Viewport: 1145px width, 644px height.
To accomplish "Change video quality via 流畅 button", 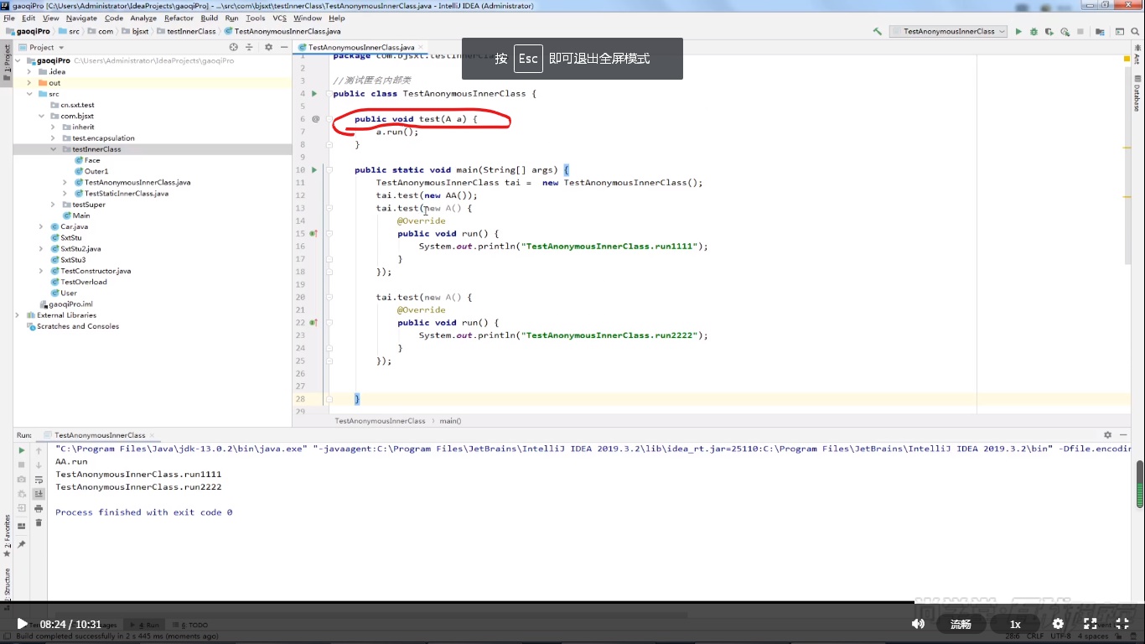I will pos(961,624).
